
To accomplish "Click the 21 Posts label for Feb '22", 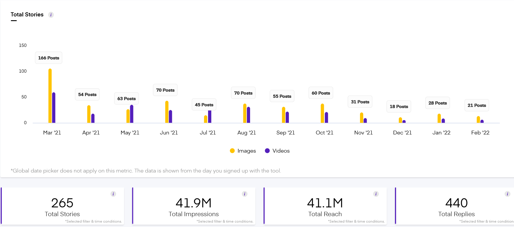I will (x=477, y=105).
